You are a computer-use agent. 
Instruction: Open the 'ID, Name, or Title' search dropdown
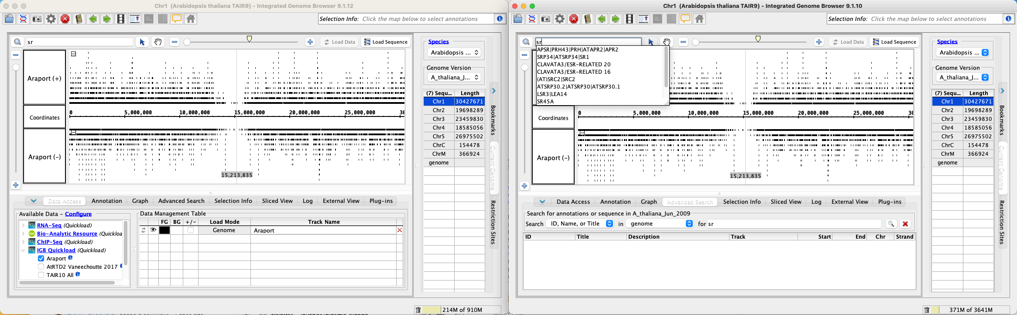(x=581, y=224)
